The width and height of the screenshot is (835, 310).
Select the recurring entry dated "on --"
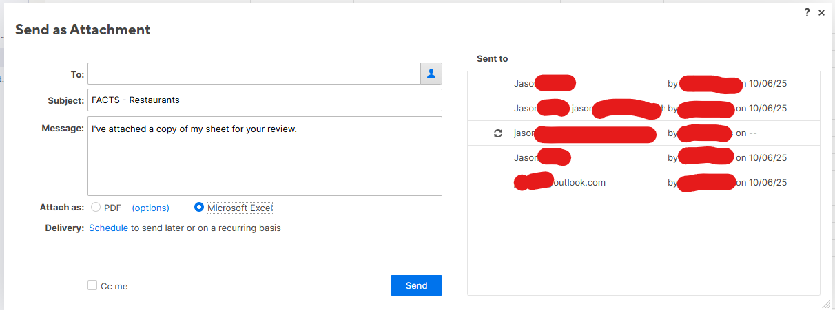coord(643,133)
